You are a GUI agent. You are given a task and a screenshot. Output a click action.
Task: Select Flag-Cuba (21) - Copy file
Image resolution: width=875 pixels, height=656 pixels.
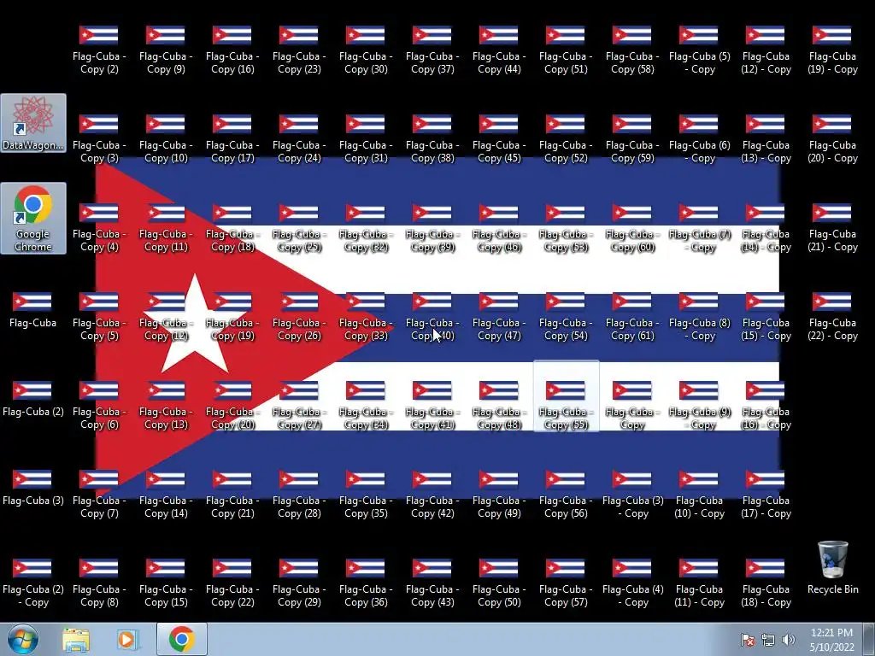[832, 227]
